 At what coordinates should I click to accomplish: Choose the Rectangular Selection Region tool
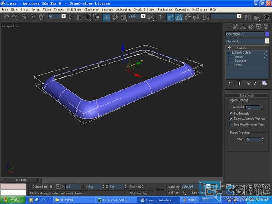tap(87, 17)
